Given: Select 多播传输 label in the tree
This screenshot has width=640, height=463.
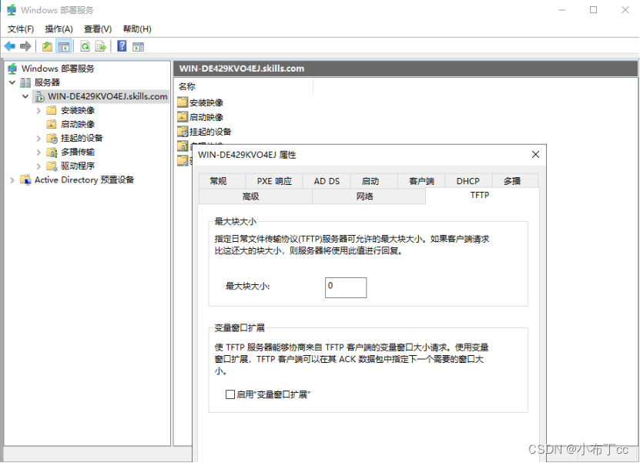Looking at the screenshot, I should pos(78,152).
